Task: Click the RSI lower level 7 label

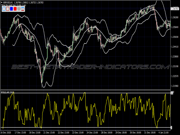Action: pyautogui.click(x=171, y=127)
